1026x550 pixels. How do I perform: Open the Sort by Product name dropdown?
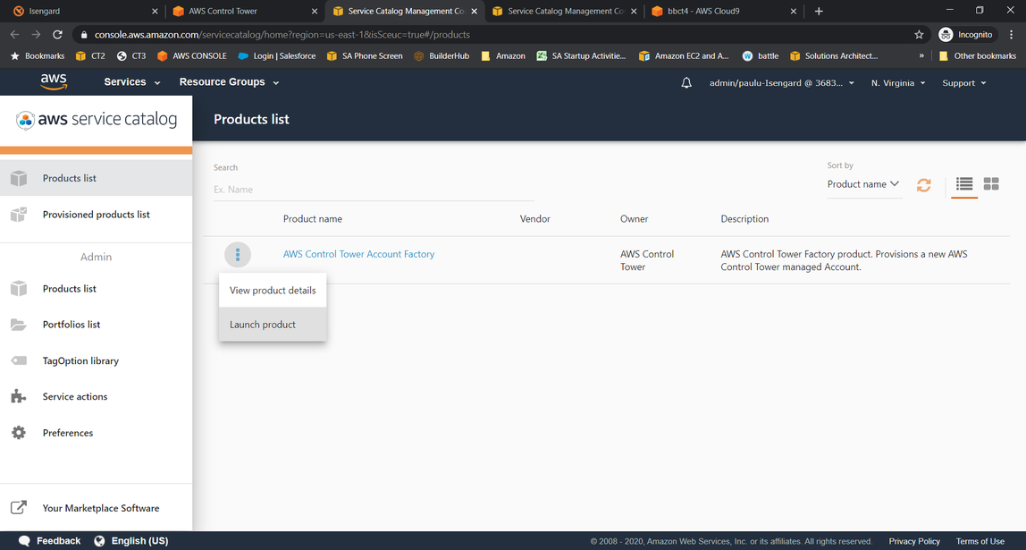(x=863, y=184)
